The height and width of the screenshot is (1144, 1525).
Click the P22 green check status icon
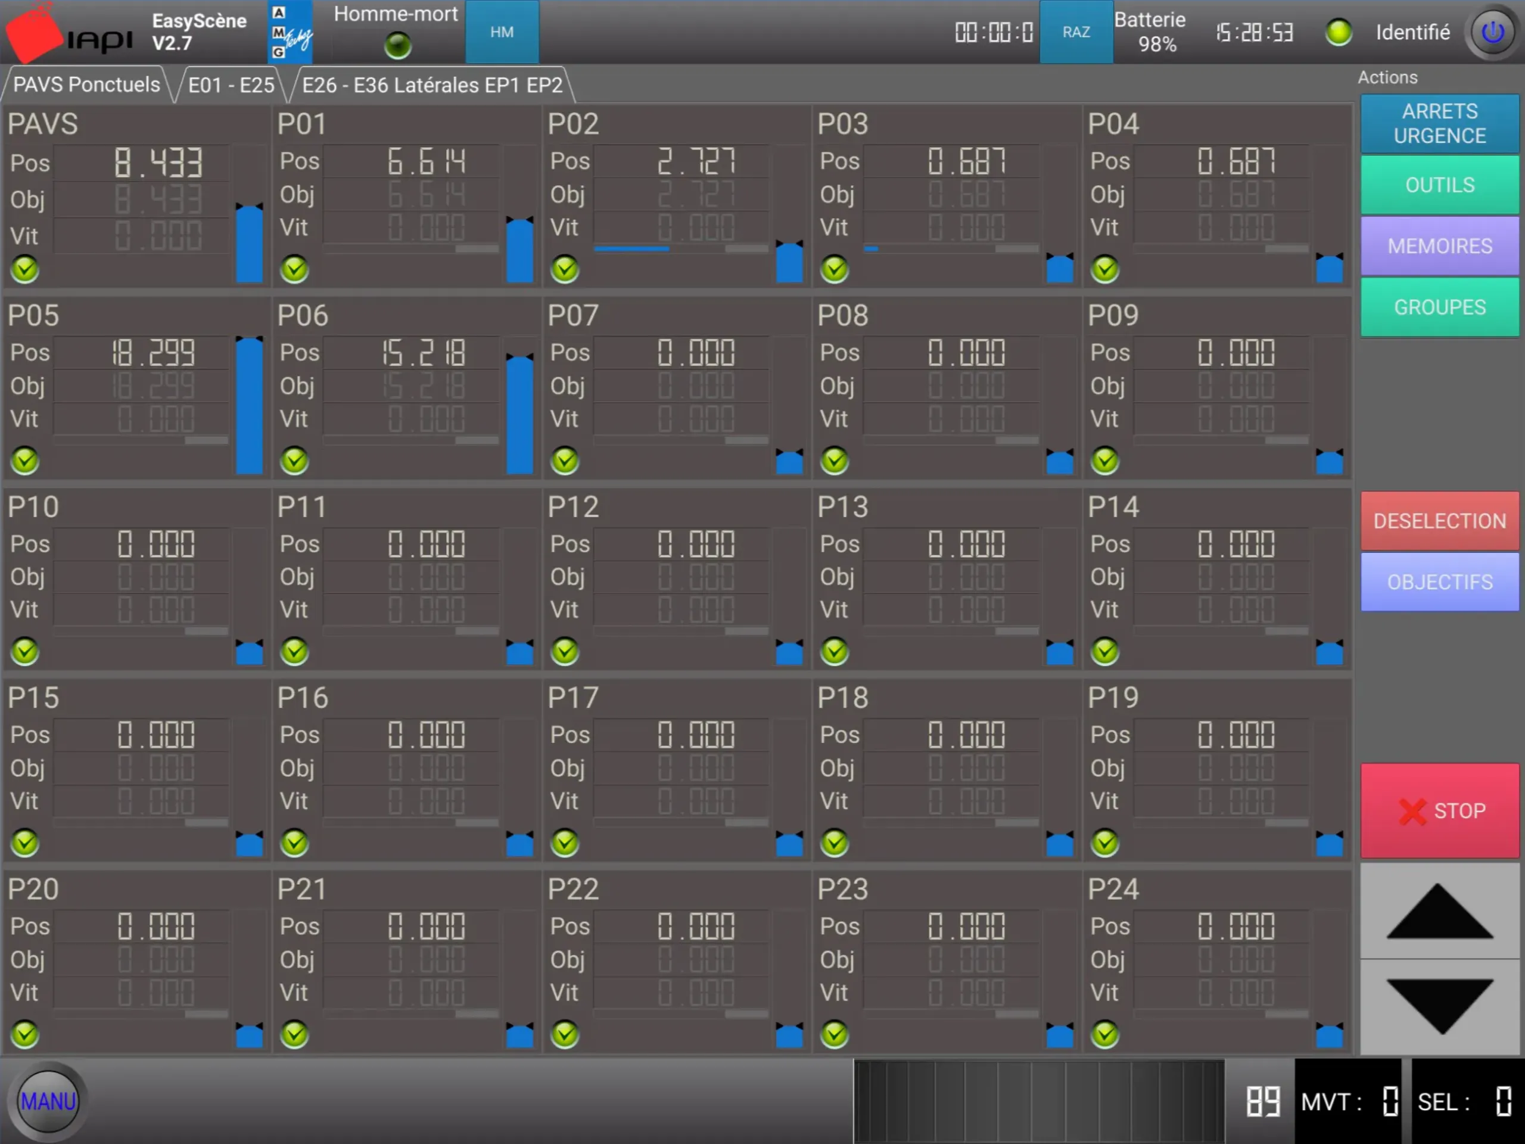[565, 1034]
